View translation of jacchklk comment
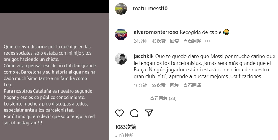Image resolution: width=278 pixels, height=140 pixels. (x=192, y=85)
